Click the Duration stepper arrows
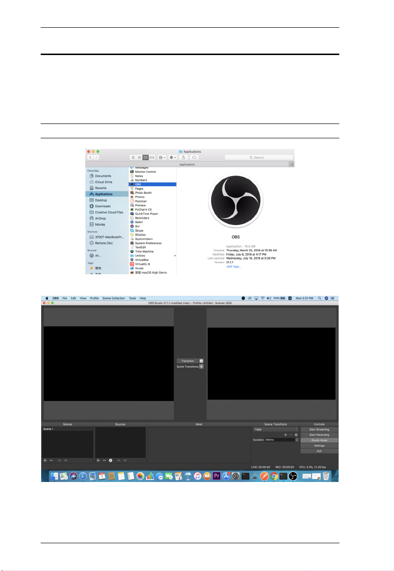Image resolution: width=394 pixels, height=571 pixels. (x=297, y=440)
